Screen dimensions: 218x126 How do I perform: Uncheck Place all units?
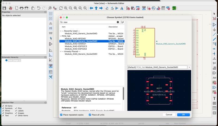point(90,115)
